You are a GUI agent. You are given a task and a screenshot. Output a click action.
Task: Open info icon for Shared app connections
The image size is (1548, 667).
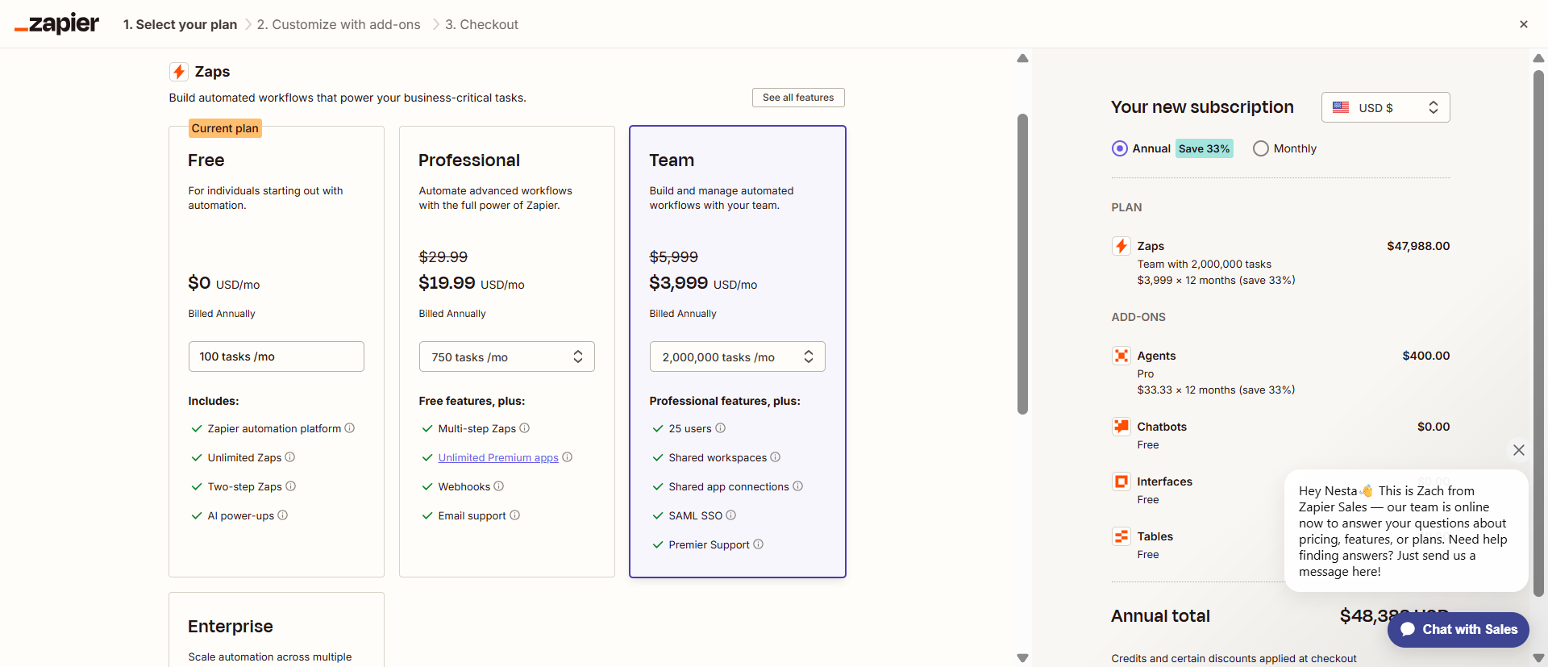[x=798, y=486]
